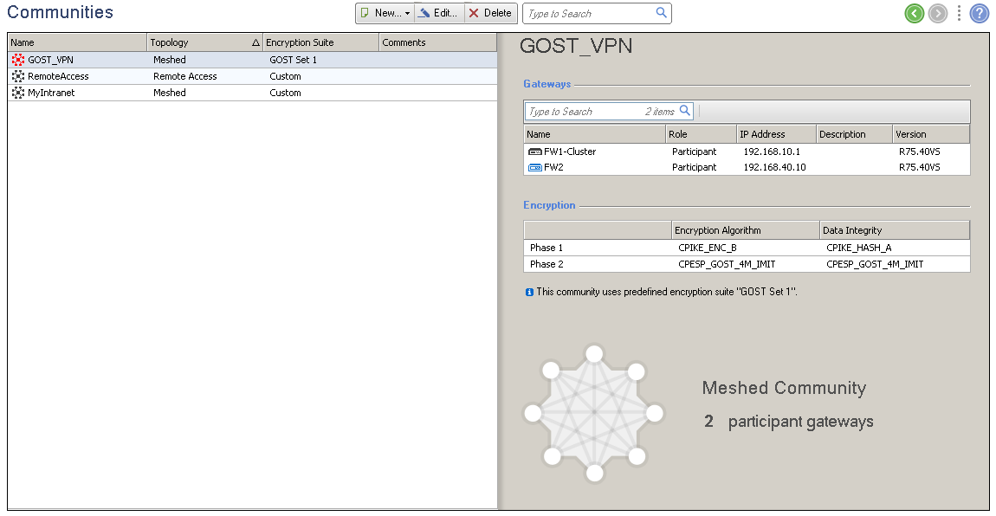Click the FW2 gateway icon

535,168
